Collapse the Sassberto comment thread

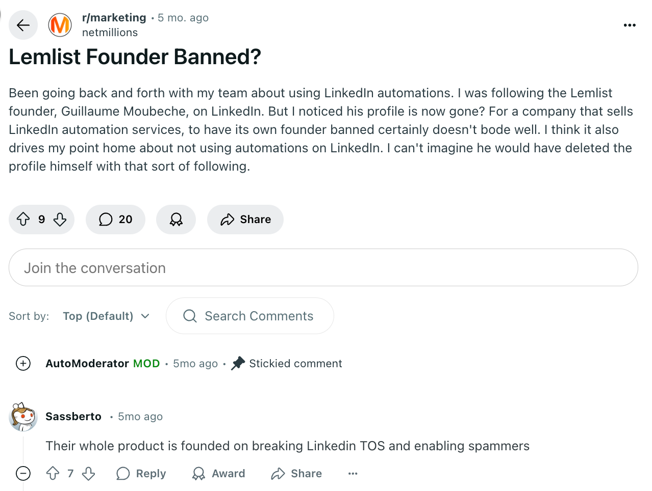coord(23,474)
